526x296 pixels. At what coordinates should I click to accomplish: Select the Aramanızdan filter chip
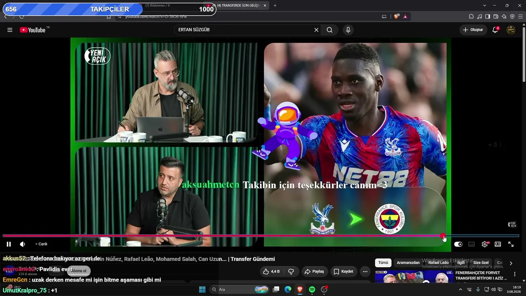tap(408, 263)
